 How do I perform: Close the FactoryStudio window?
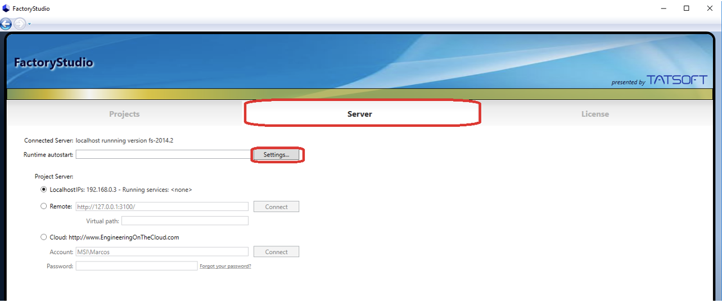tap(711, 8)
